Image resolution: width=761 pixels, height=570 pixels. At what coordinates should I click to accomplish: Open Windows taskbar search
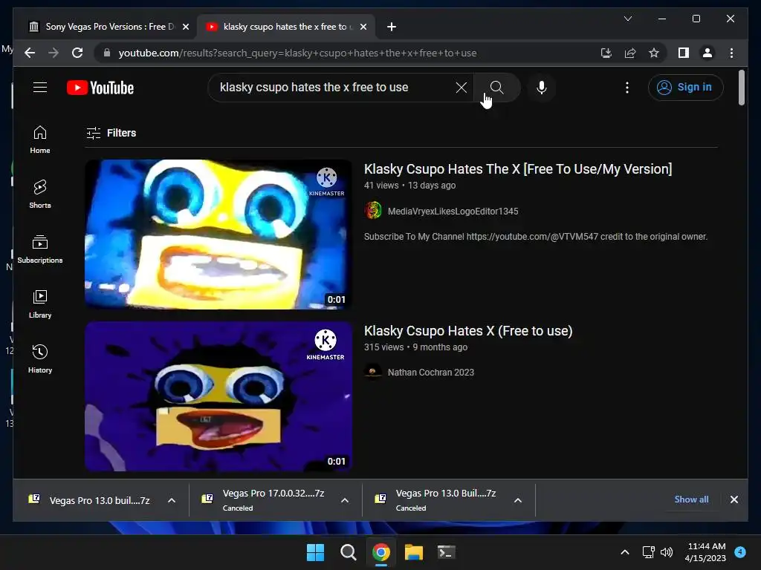[x=348, y=552]
